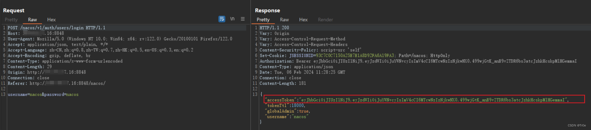Click the Content-Length: 181 header
Image resolution: width=591 pixels, height=130 pixels.
[x=283, y=83]
